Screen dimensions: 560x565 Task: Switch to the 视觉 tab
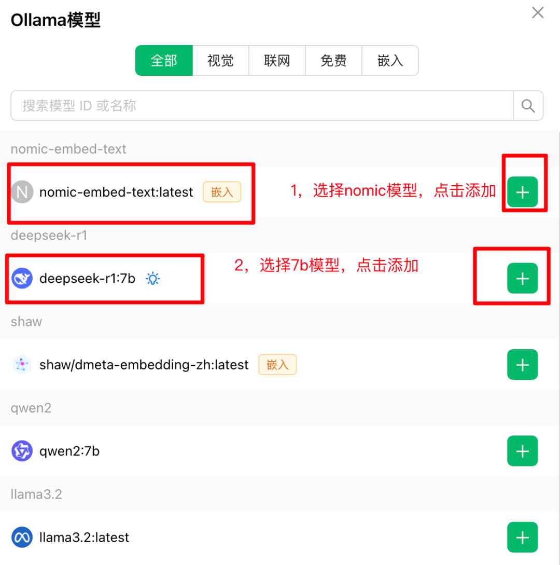coord(220,61)
